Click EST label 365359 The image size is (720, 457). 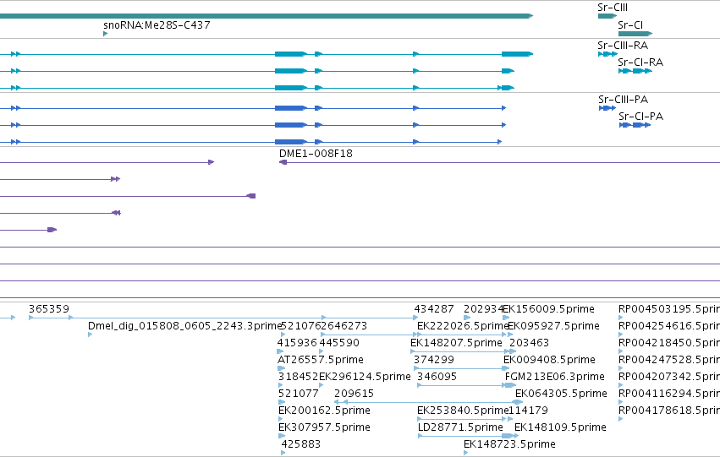(49, 309)
